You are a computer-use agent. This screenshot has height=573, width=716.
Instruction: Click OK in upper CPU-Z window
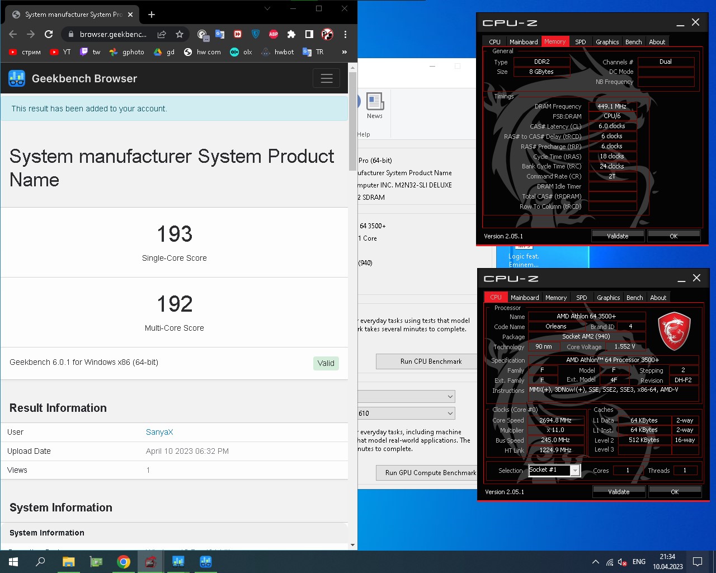[x=673, y=236]
